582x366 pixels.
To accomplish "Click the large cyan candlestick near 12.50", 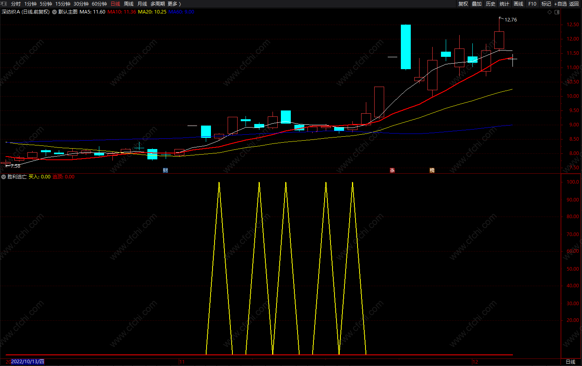I will coord(406,47).
